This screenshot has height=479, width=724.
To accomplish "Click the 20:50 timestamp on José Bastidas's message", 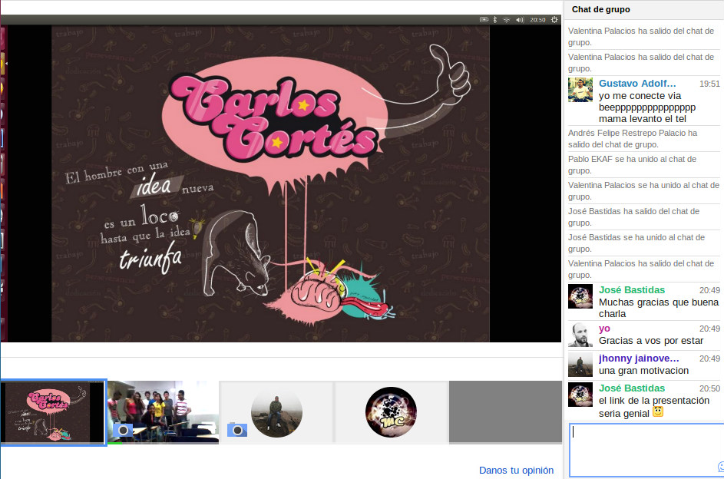I will point(709,388).
